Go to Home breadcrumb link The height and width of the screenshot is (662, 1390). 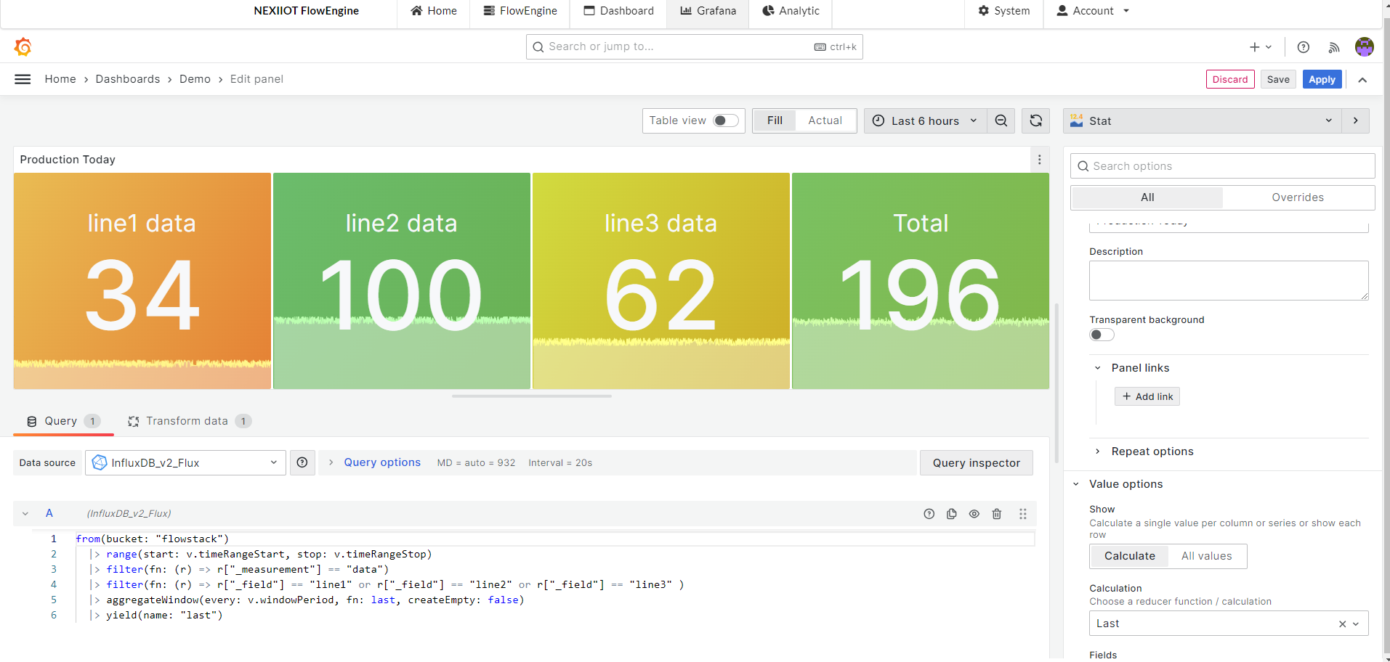coord(60,79)
